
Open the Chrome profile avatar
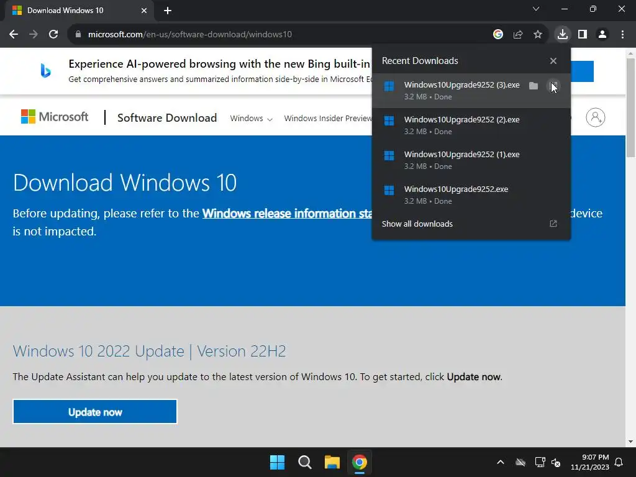[602, 35]
